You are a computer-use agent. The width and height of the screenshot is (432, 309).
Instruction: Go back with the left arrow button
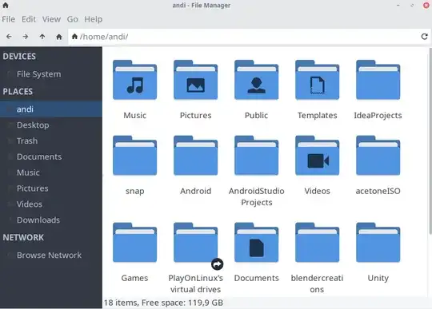point(9,37)
